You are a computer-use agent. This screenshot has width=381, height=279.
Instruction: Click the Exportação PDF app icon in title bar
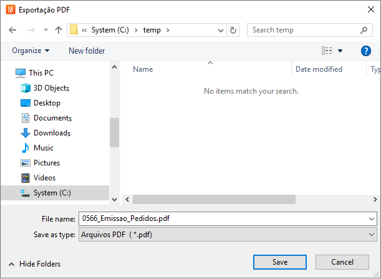point(11,9)
